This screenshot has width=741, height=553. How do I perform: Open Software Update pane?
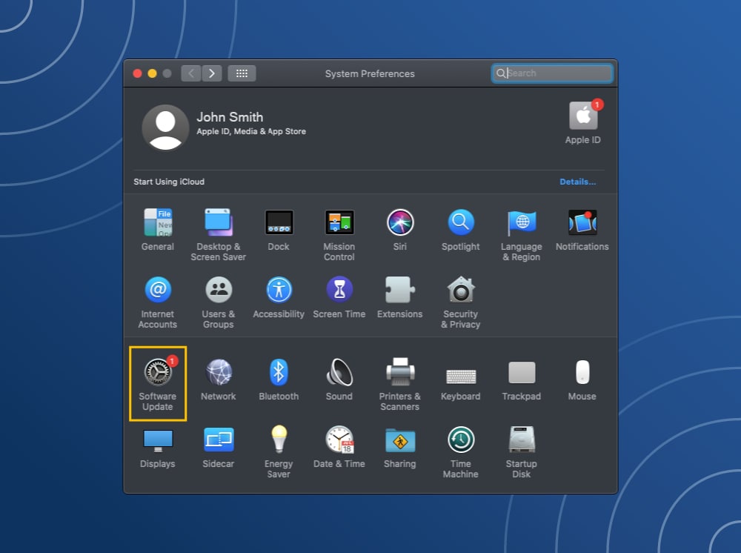click(x=158, y=384)
